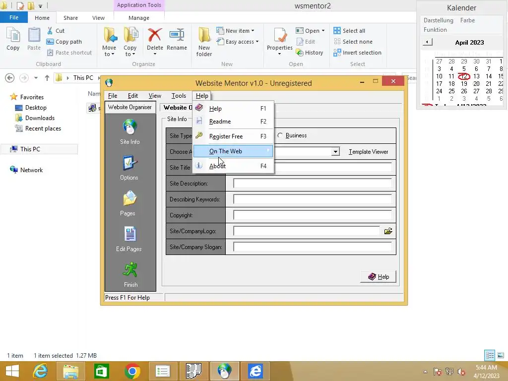This screenshot has height=381, width=508.
Task: Expand New item dropdown in ribbon
Action: click(x=253, y=31)
